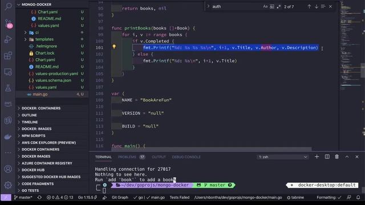
Task: Expand the DOCKER HUB section
Action: [33, 170]
